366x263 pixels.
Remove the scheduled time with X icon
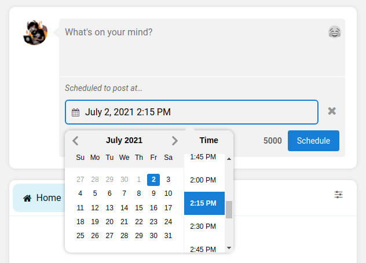(332, 111)
